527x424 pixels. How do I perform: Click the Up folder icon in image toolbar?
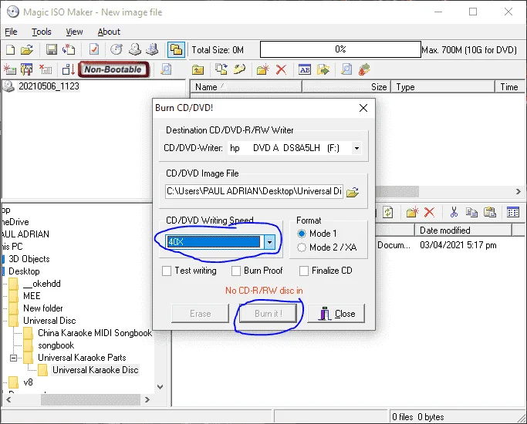198,69
